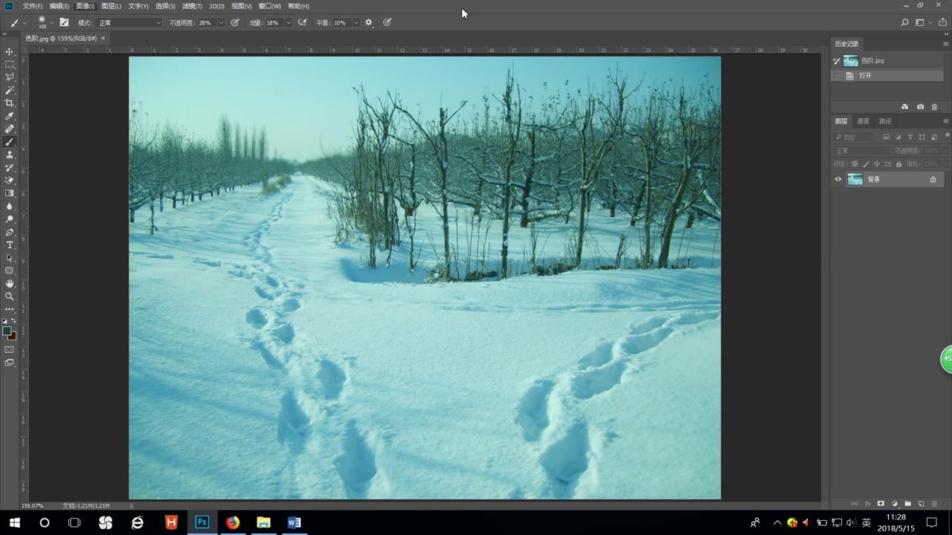Open the Edit Toolbar three-dots menu
This screenshot has width=952, height=535.
click(x=10, y=308)
